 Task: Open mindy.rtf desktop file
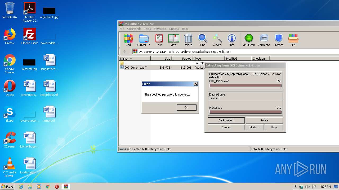(49, 114)
